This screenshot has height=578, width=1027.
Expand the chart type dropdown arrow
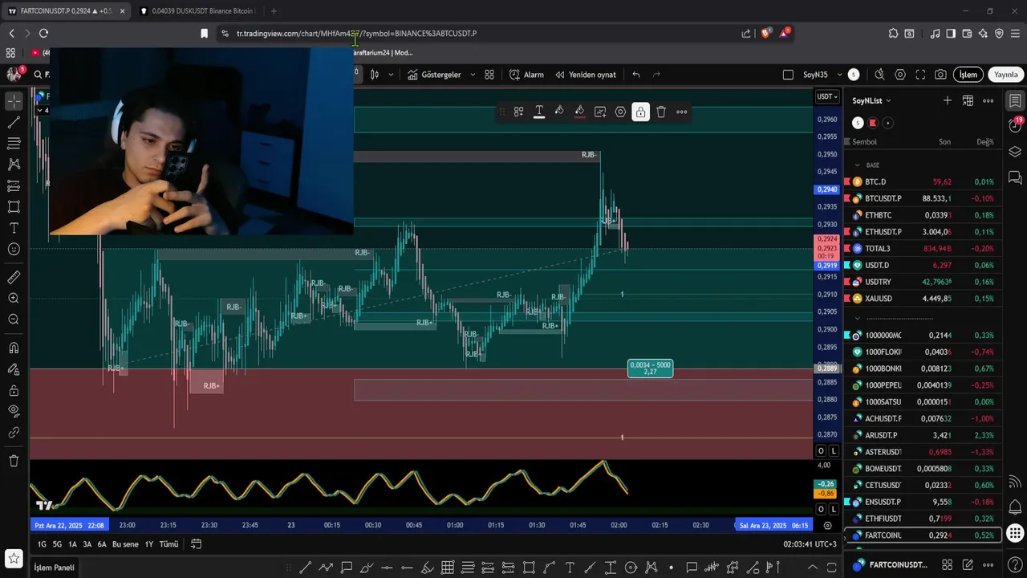click(391, 75)
